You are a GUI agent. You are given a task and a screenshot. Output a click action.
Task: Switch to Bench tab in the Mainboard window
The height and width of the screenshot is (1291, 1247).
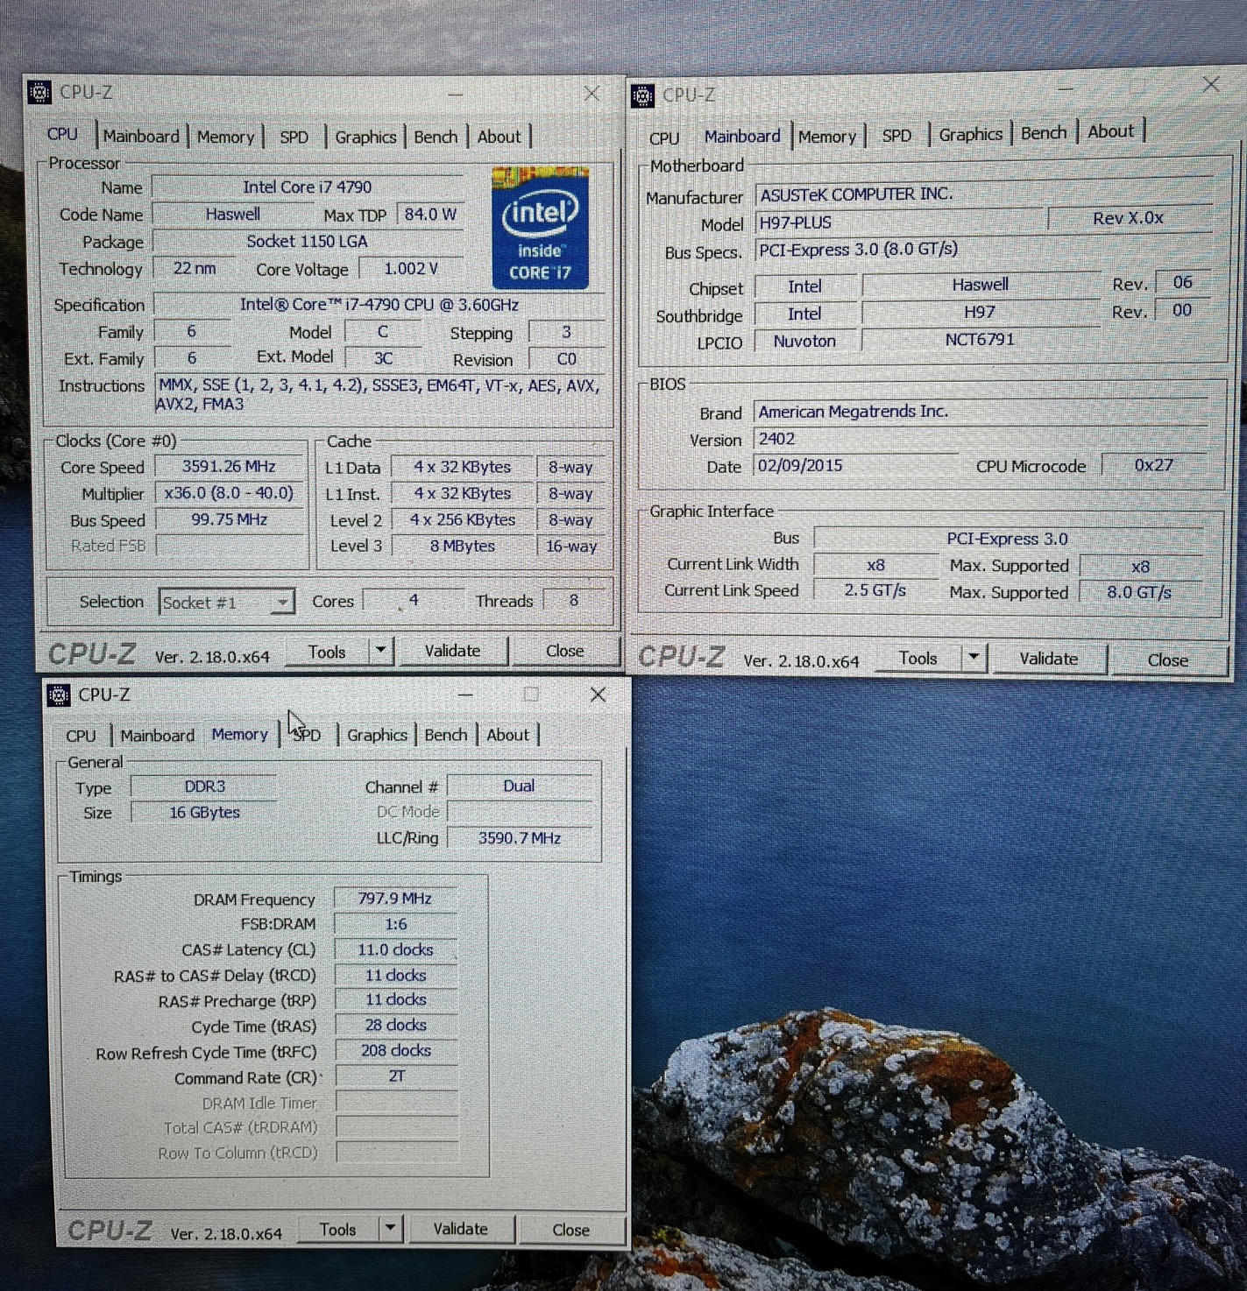point(1044,133)
